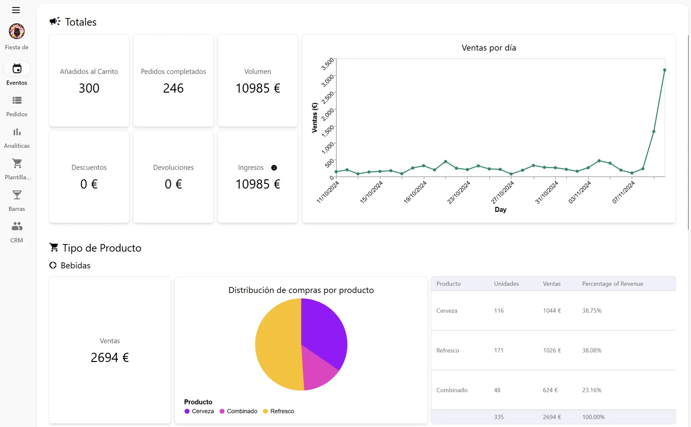Click the 171 units cell
The image size is (691, 427).
499,350
